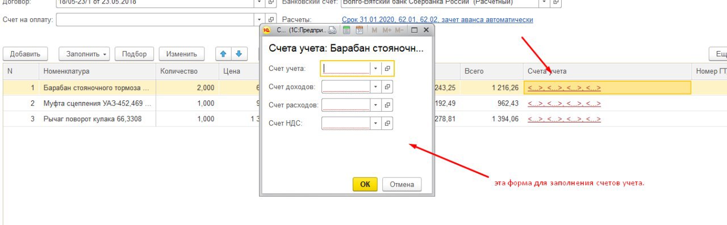Click the print icon in dialog title bar
The height and width of the screenshot is (225, 727).
(332, 30)
